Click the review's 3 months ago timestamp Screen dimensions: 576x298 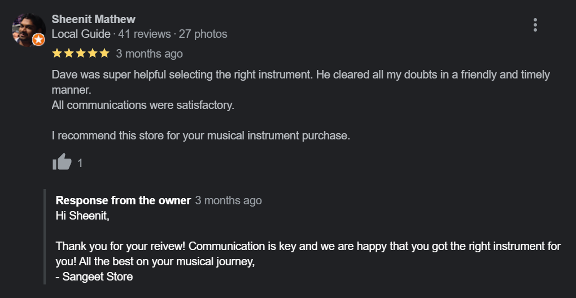149,54
